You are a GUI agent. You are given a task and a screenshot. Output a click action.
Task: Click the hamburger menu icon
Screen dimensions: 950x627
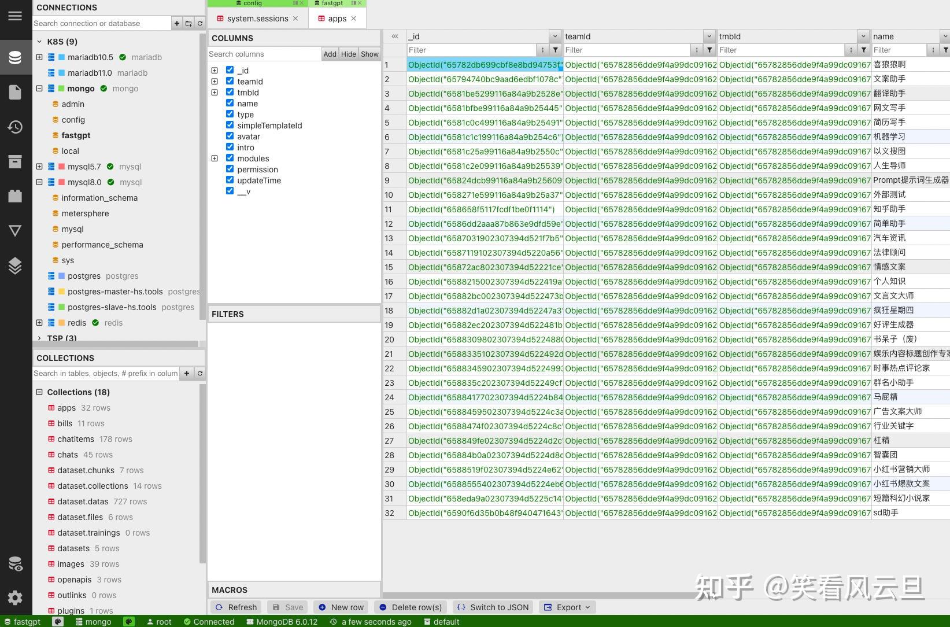tap(15, 16)
